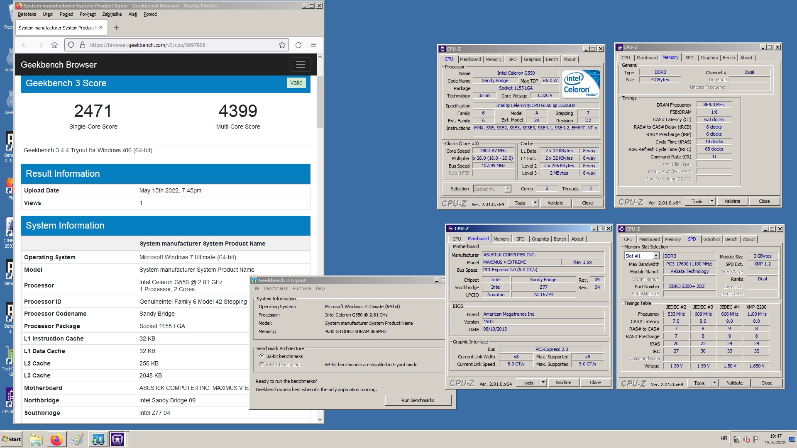Click the site shield tracking protection icon
The width and height of the screenshot is (797, 448).
[71, 45]
